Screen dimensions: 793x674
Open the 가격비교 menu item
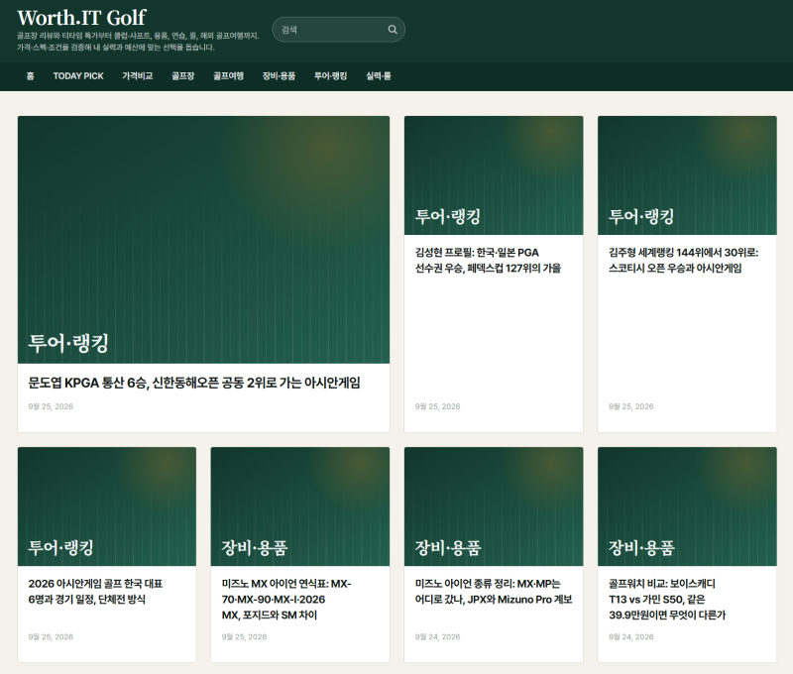138,76
